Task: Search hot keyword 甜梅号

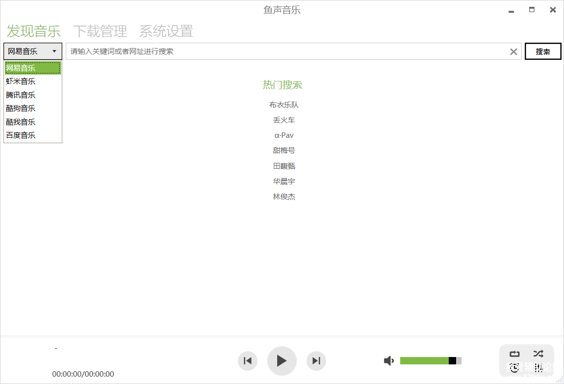Action: point(284,151)
